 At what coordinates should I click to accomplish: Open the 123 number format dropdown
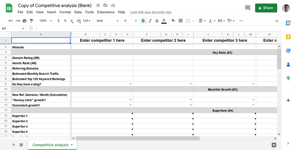[86, 21]
